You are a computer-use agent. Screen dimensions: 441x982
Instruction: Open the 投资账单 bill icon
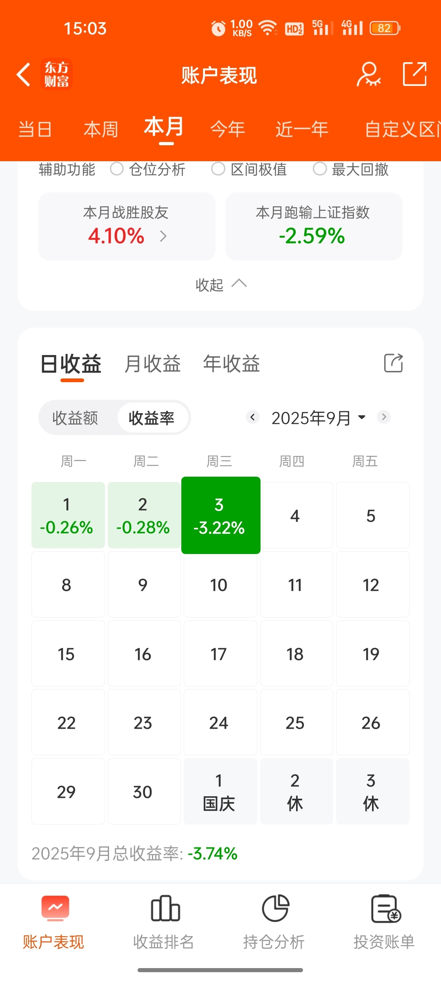[385, 908]
